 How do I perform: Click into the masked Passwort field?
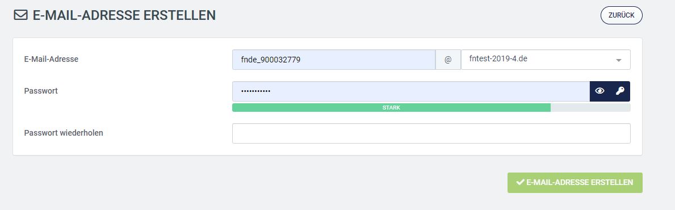click(410, 91)
